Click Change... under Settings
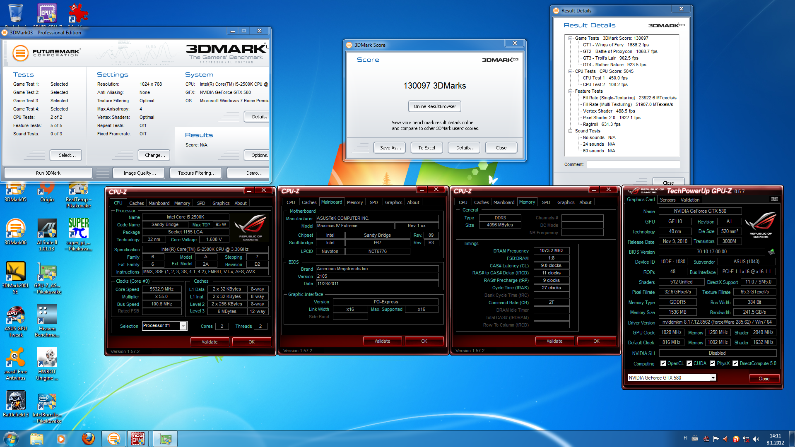The height and width of the screenshot is (447, 795). tap(155, 155)
